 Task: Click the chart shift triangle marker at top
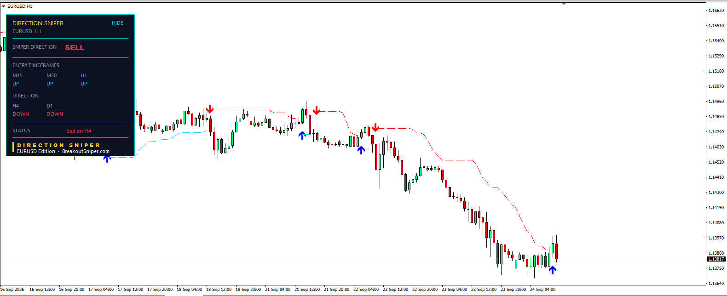[564, 4]
